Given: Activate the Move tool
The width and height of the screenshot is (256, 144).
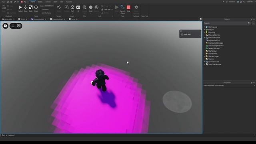Looking at the screenshot, I should pyautogui.click(x=26, y=7).
